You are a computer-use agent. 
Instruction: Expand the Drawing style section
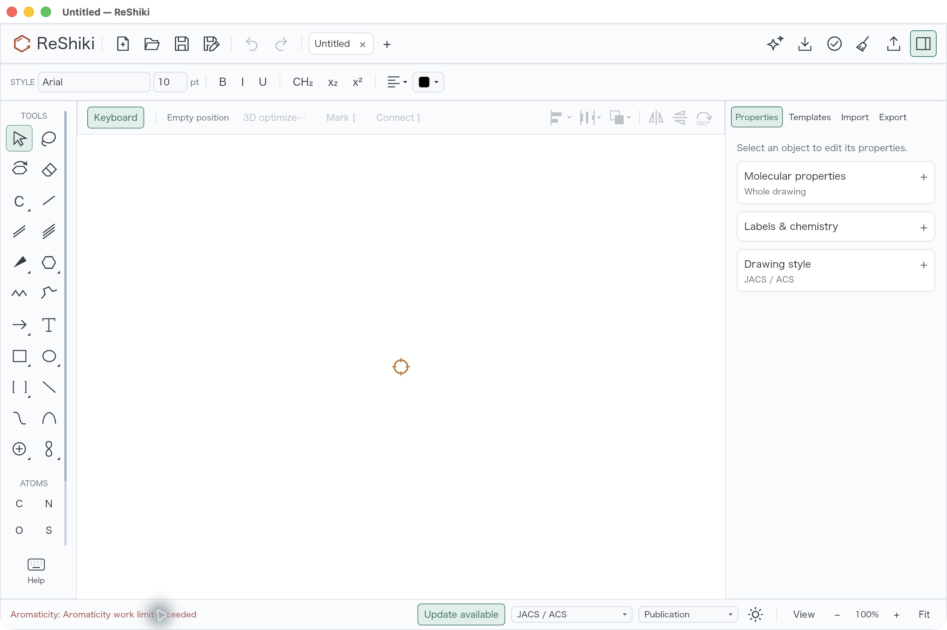[835, 271]
